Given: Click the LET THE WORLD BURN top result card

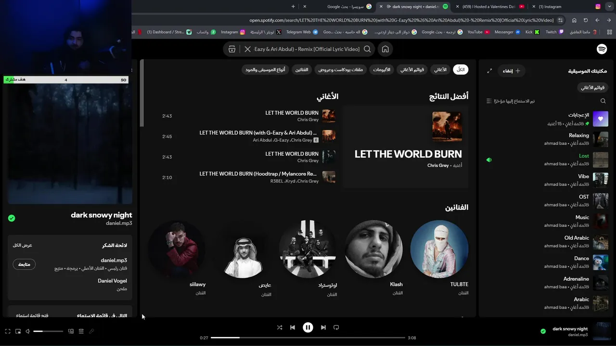Looking at the screenshot, I should point(405,147).
